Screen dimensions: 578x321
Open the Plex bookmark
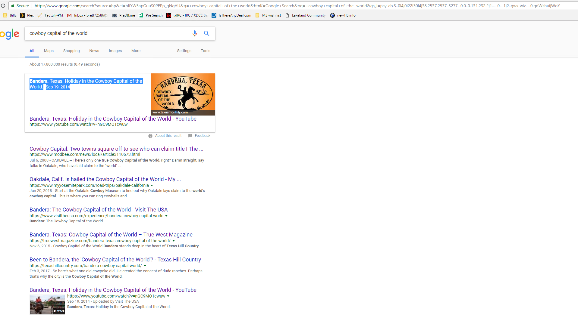pyautogui.click(x=27, y=15)
